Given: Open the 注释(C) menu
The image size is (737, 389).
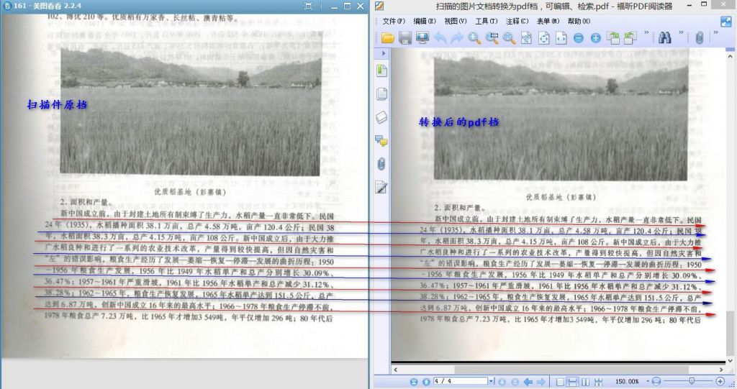Looking at the screenshot, I should click(x=517, y=21).
